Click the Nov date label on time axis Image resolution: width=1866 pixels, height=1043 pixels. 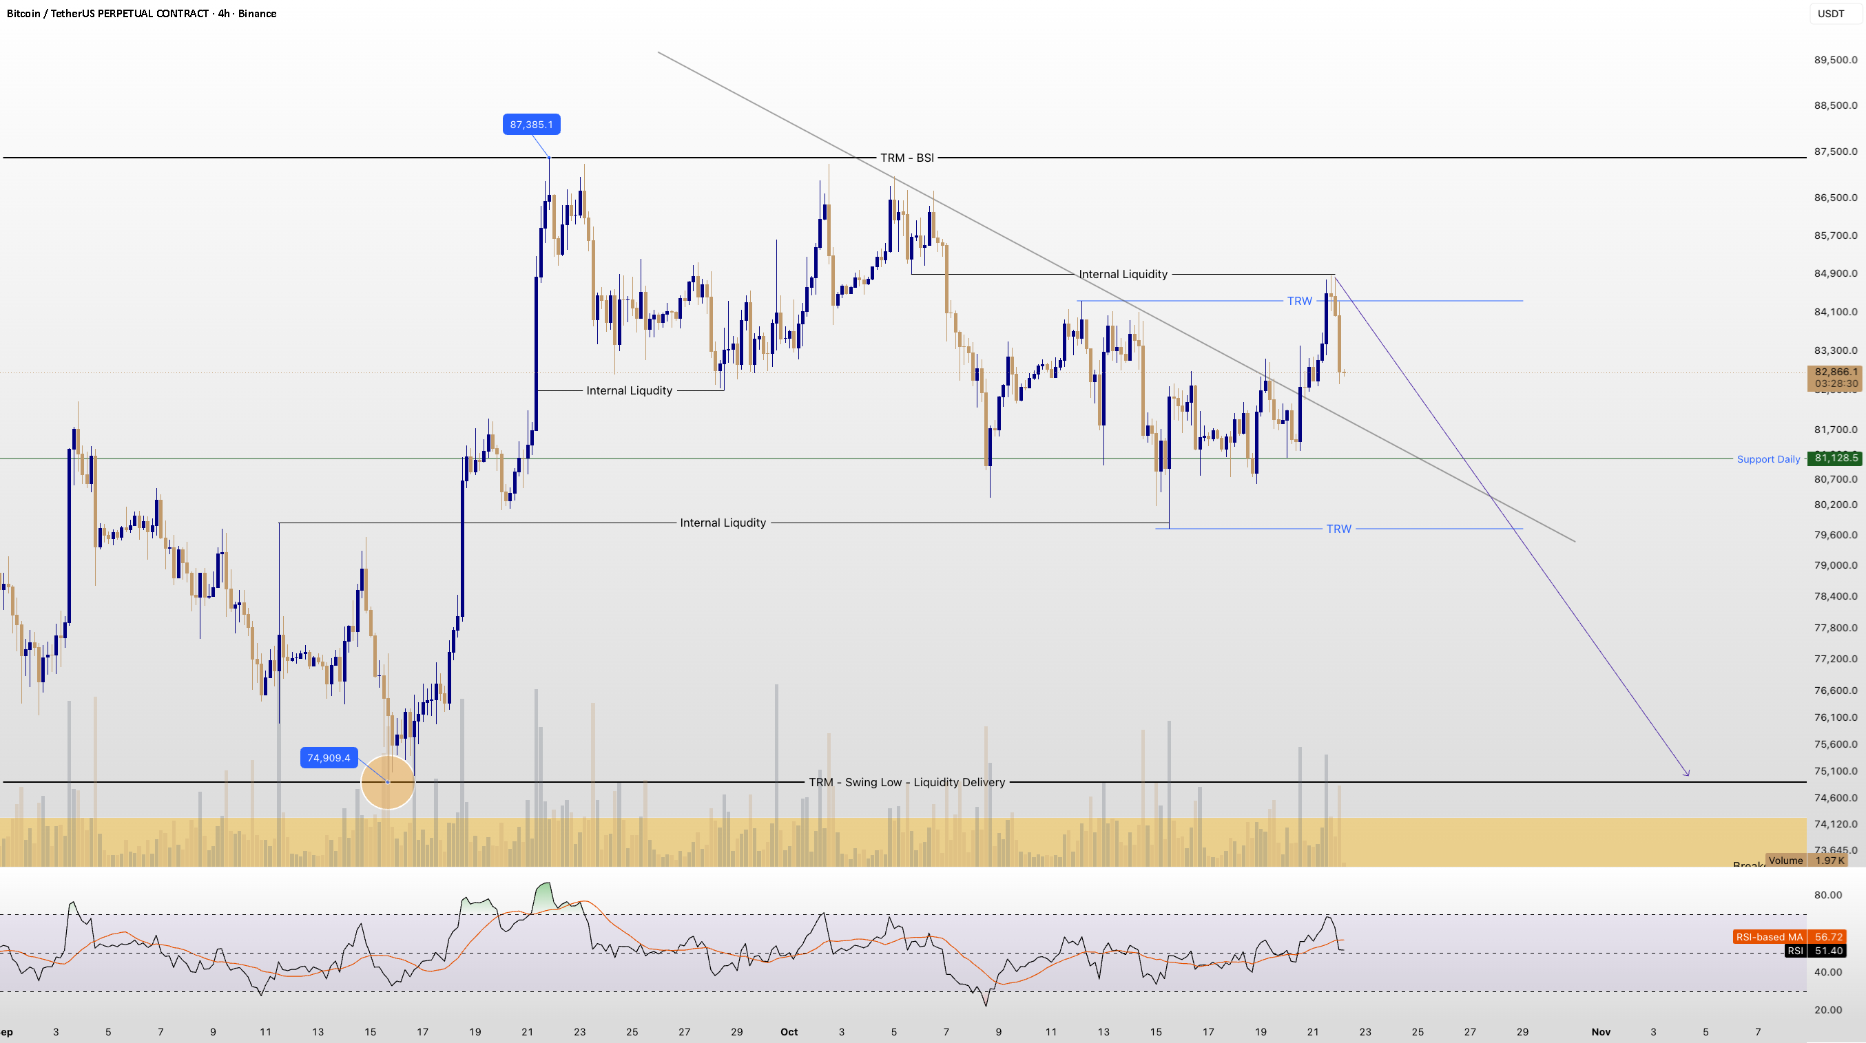coord(1601,1031)
